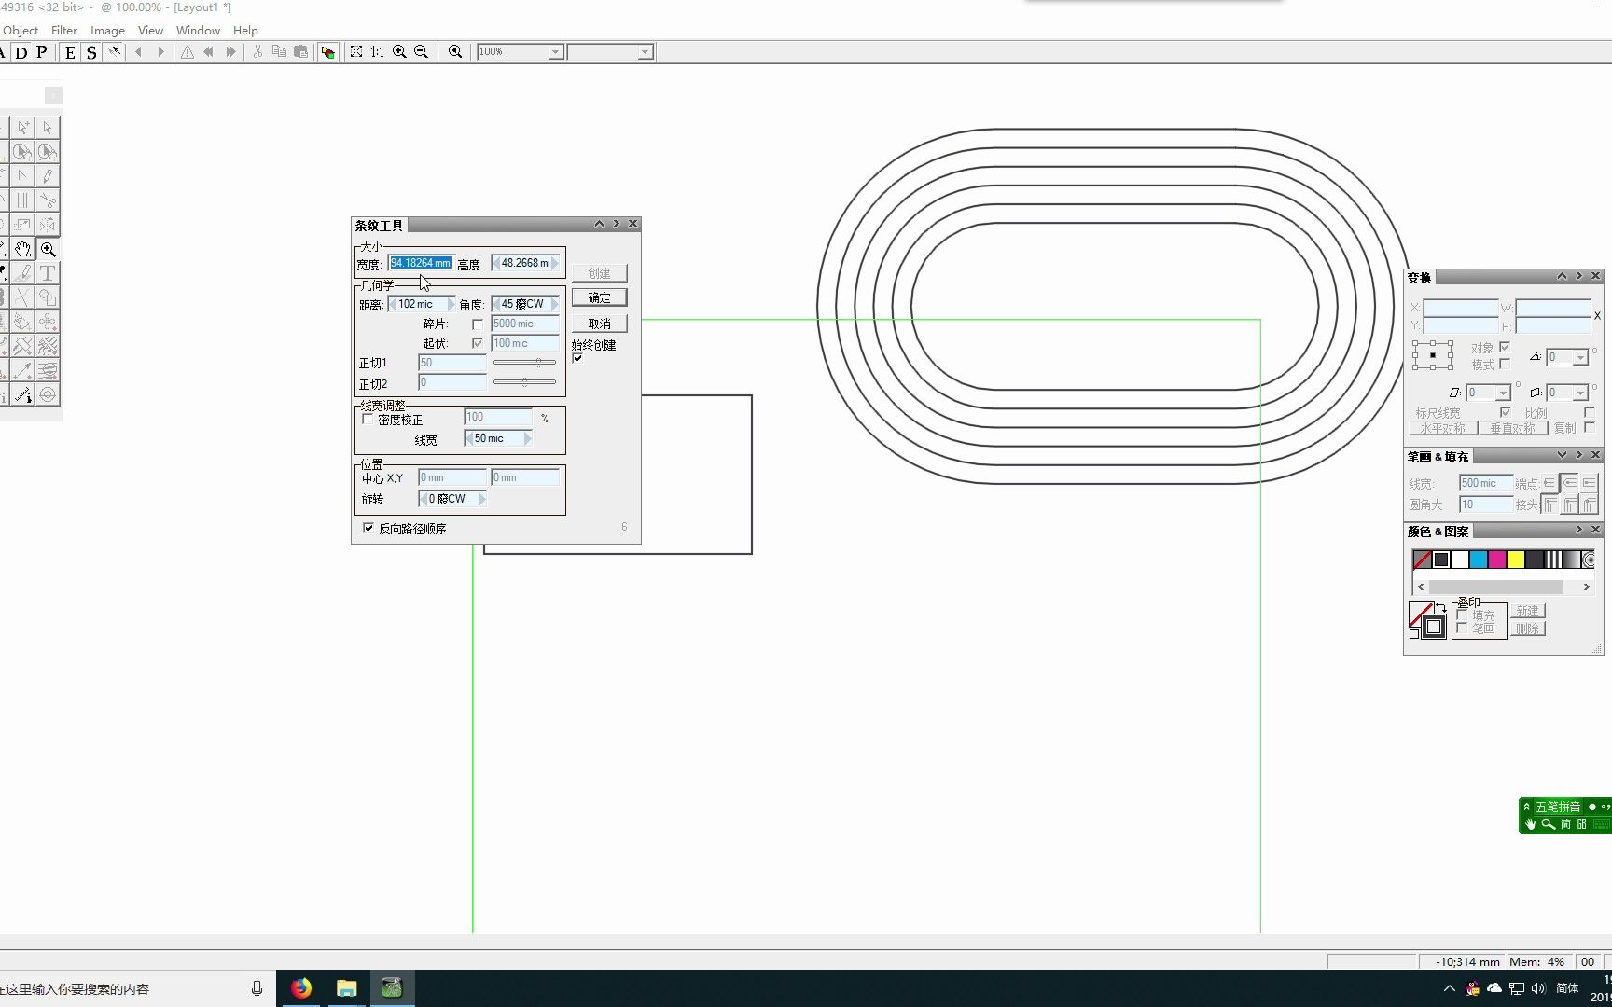This screenshot has height=1007, width=1612.
Task: Enable the 密度校正 checkbox
Action: (x=368, y=420)
